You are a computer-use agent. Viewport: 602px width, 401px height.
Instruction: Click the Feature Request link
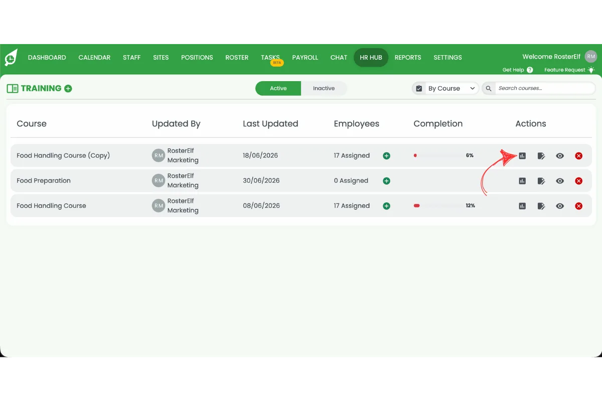tap(565, 70)
